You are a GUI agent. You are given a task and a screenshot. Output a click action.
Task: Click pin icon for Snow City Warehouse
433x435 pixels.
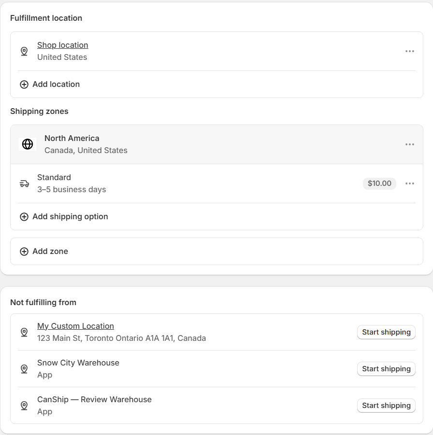click(x=24, y=369)
